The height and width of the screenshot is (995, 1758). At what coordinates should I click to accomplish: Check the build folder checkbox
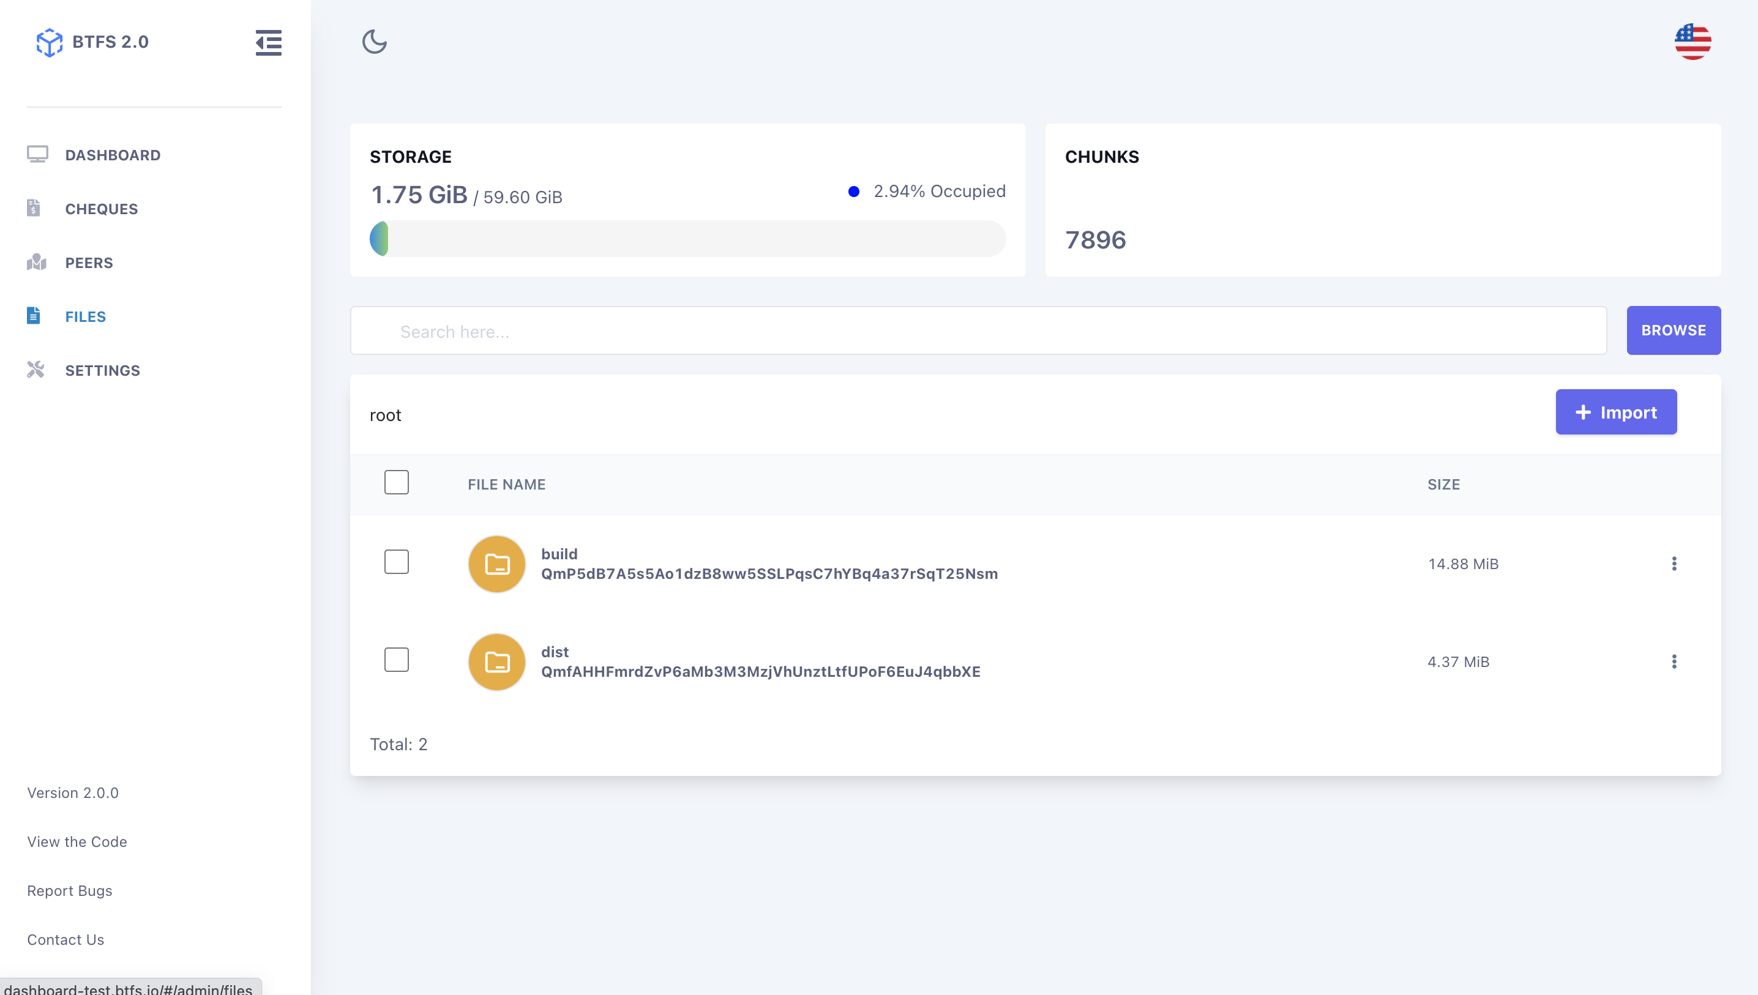point(397,562)
